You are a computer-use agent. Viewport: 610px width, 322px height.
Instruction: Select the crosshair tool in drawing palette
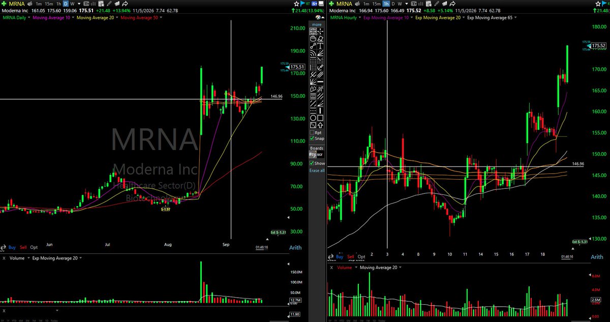321,31
